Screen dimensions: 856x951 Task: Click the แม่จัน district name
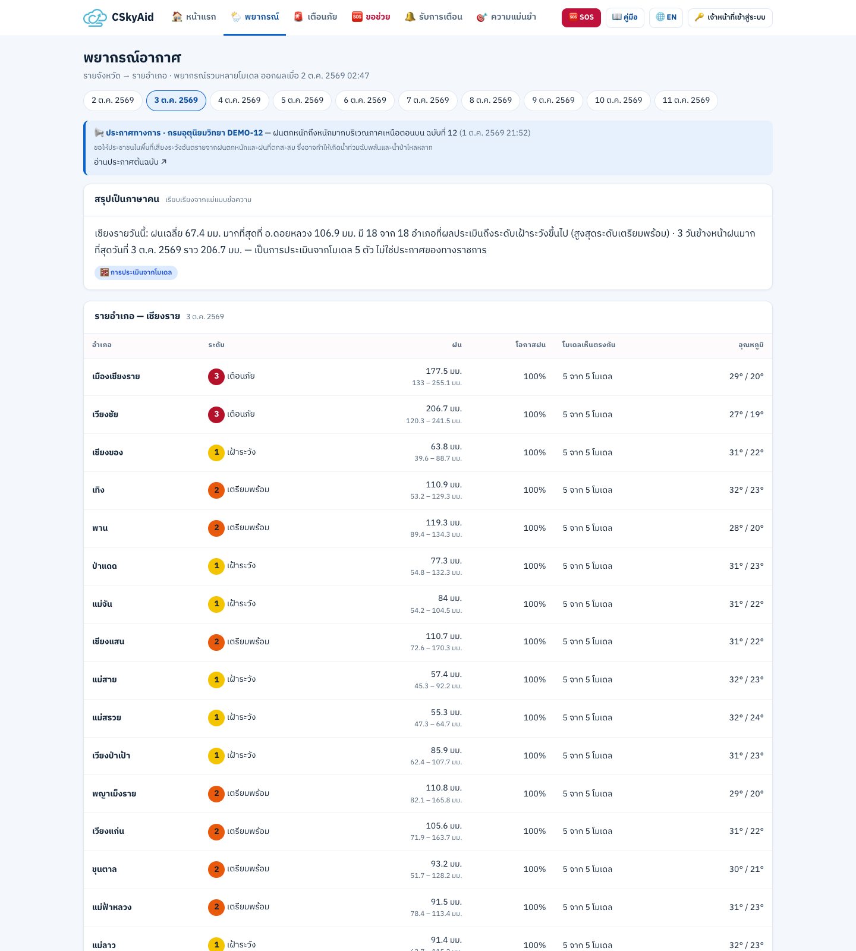point(102,604)
